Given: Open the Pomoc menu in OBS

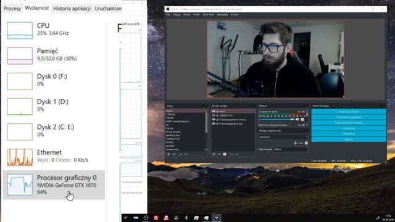Looking at the screenshot, I should pyautogui.click(x=235, y=15).
